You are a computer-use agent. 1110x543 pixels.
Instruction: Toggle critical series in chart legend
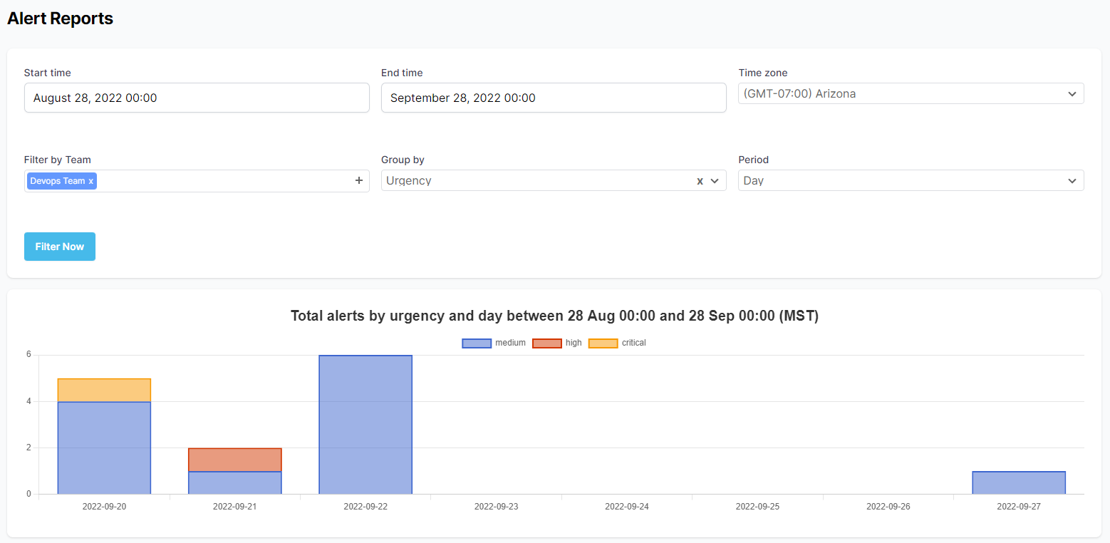617,343
